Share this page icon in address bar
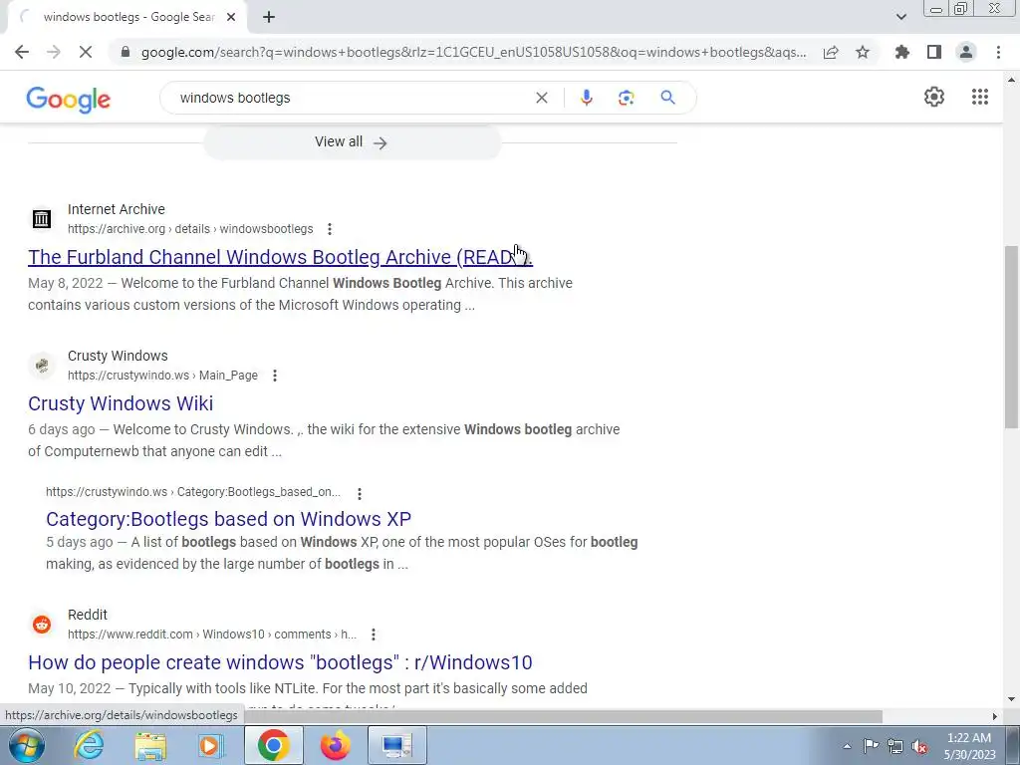1020x765 pixels. (831, 52)
